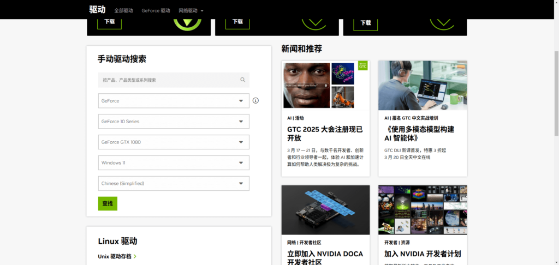Open 《使用多模态模型构建 AI 智能体》 article
Viewport: 559px width, 265px height.
(419, 134)
